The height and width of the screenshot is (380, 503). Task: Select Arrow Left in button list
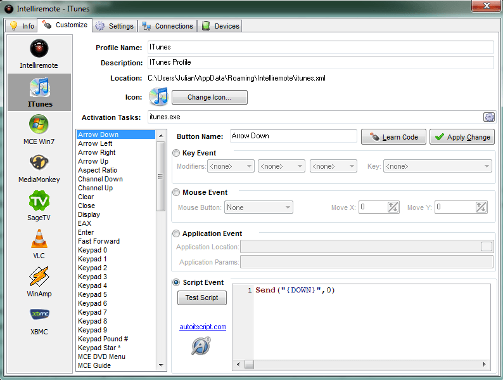point(116,143)
